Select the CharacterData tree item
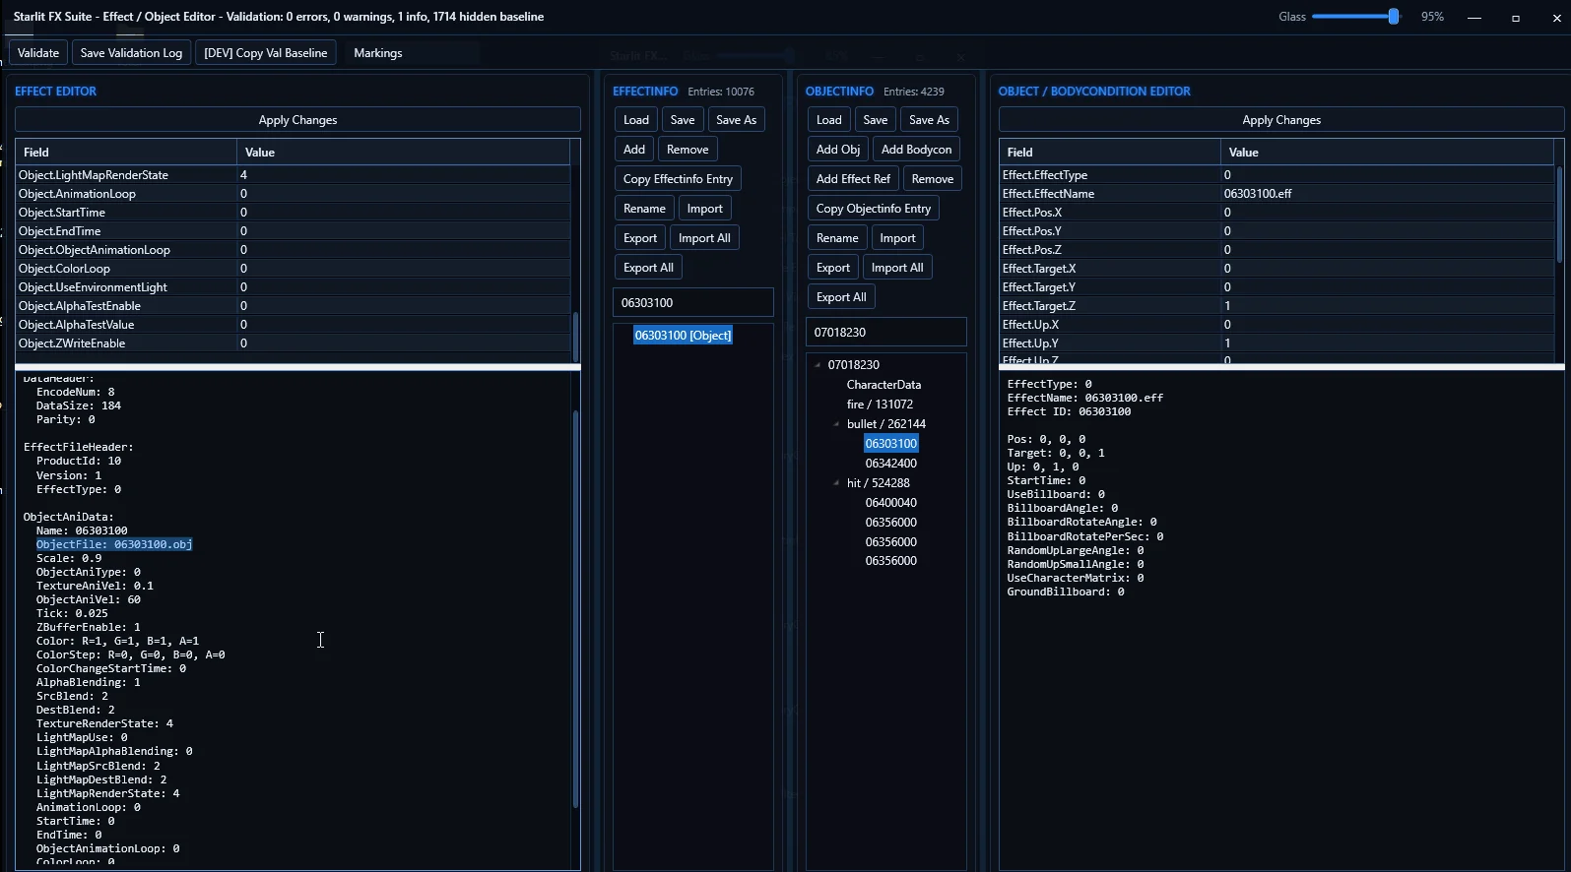 tap(884, 385)
